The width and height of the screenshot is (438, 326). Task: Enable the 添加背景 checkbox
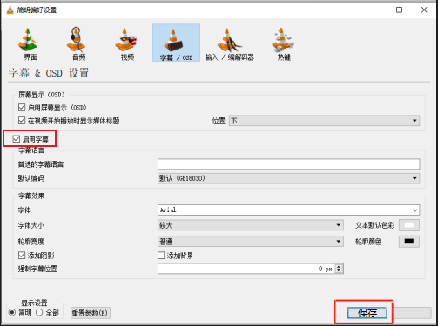[161, 256]
